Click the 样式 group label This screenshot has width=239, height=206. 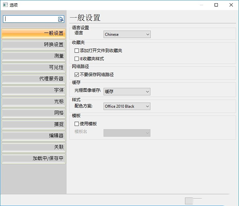[76, 100]
